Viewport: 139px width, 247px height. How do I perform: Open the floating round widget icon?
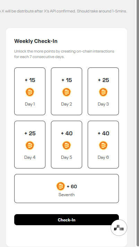(119, 228)
